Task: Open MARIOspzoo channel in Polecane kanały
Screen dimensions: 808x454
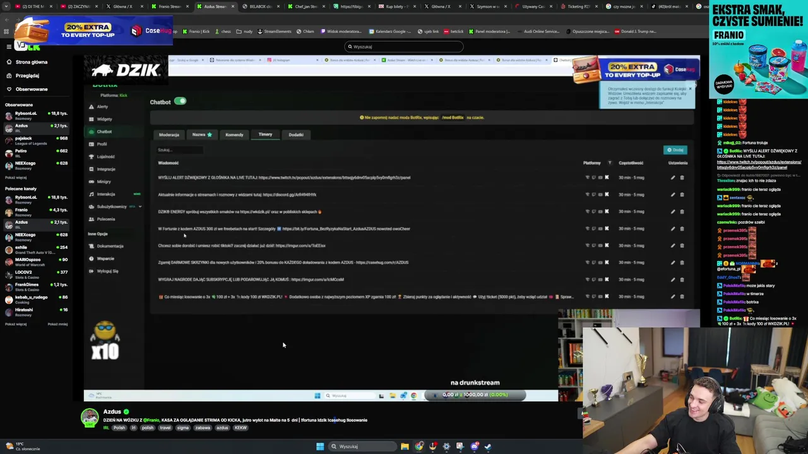Action: click(x=37, y=262)
